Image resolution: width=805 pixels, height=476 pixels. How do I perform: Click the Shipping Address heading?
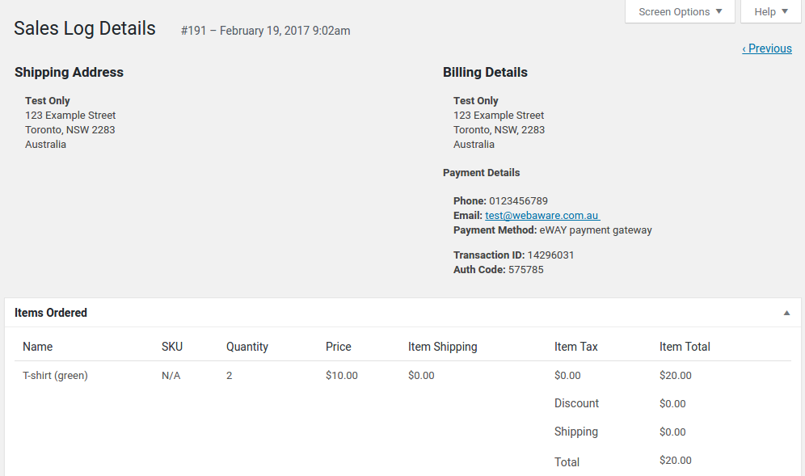pyautogui.click(x=69, y=73)
